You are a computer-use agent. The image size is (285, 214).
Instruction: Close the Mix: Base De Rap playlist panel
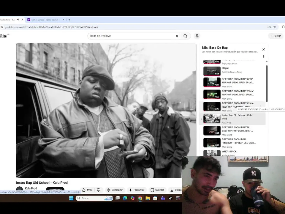click(x=264, y=49)
